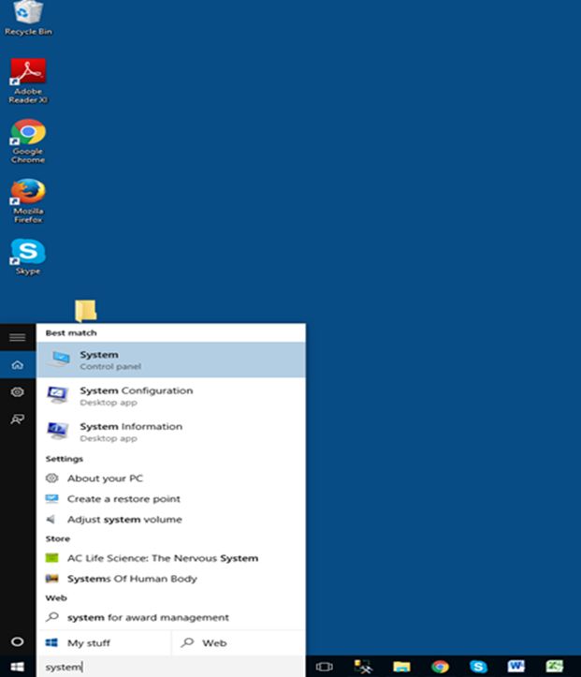This screenshot has height=677, width=581.
Task: Filter results with the Web button
Action: coord(239,643)
